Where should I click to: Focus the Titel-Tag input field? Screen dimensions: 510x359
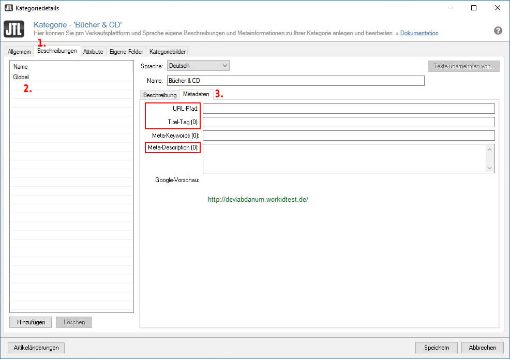click(x=349, y=122)
